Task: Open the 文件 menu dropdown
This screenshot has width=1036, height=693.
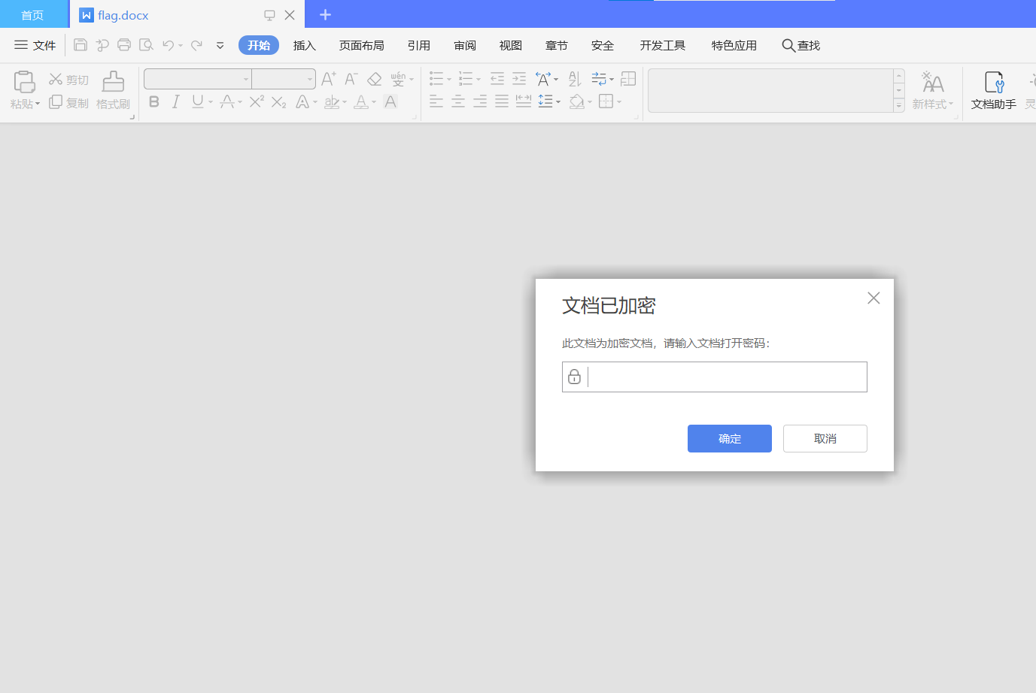Action: (35, 45)
